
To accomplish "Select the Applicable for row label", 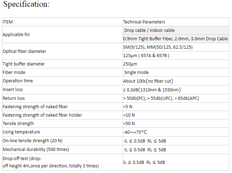I will click(16, 35).
